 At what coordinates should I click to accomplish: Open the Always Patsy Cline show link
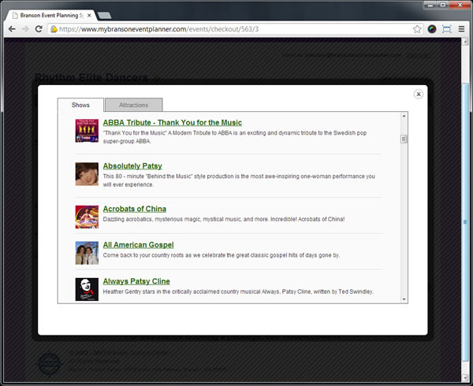click(136, 281)
